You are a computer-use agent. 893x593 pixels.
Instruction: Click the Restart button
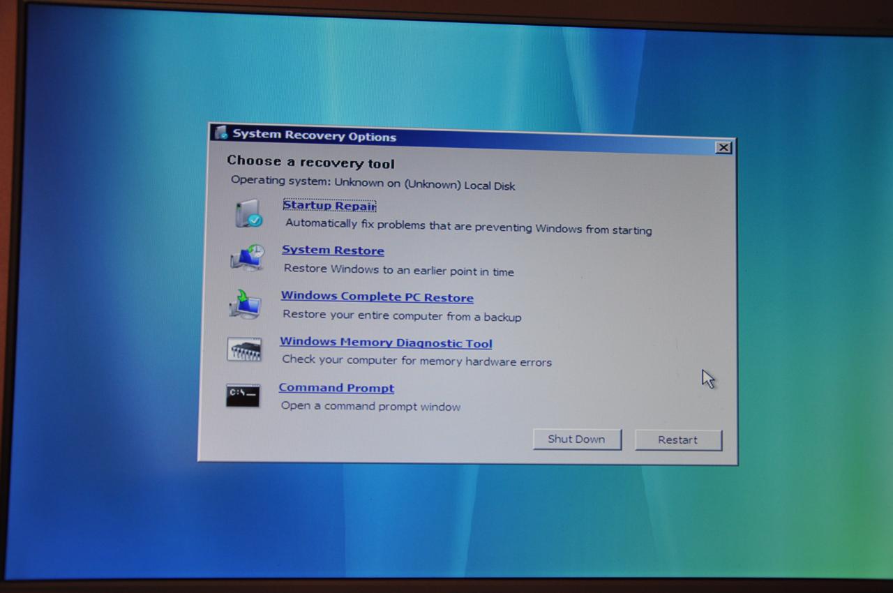click(x=678, y=440)
